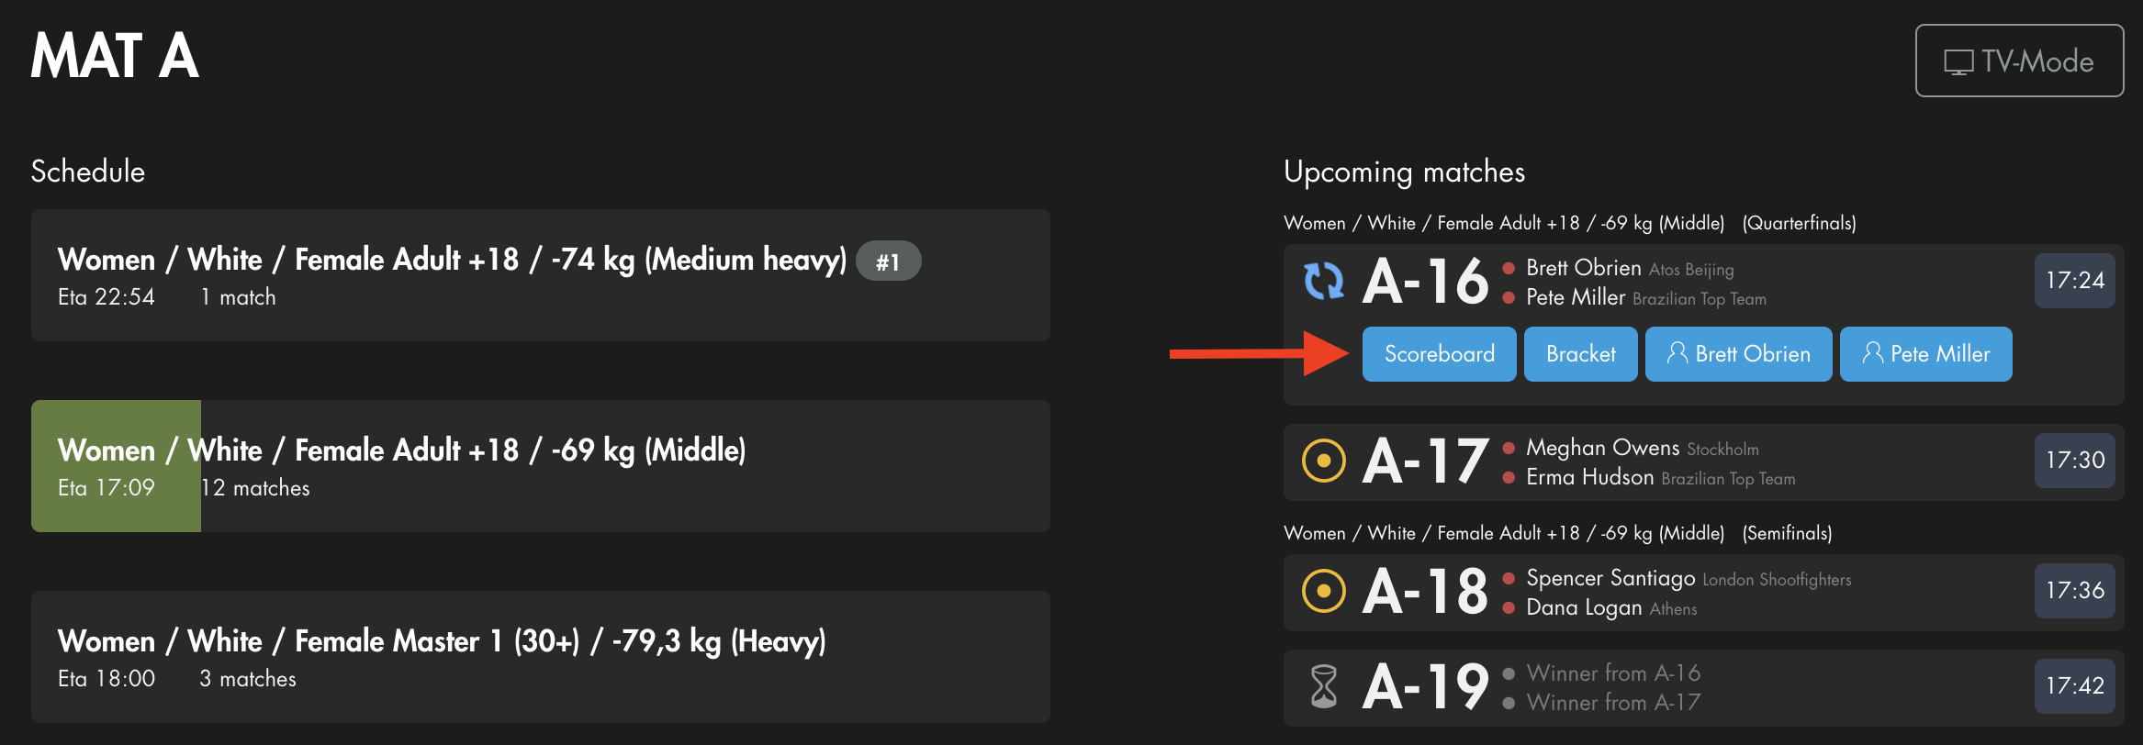Screen dimensions: 2143x745
Task: Expand match A-18 to show its actions
Action: 1699,592
